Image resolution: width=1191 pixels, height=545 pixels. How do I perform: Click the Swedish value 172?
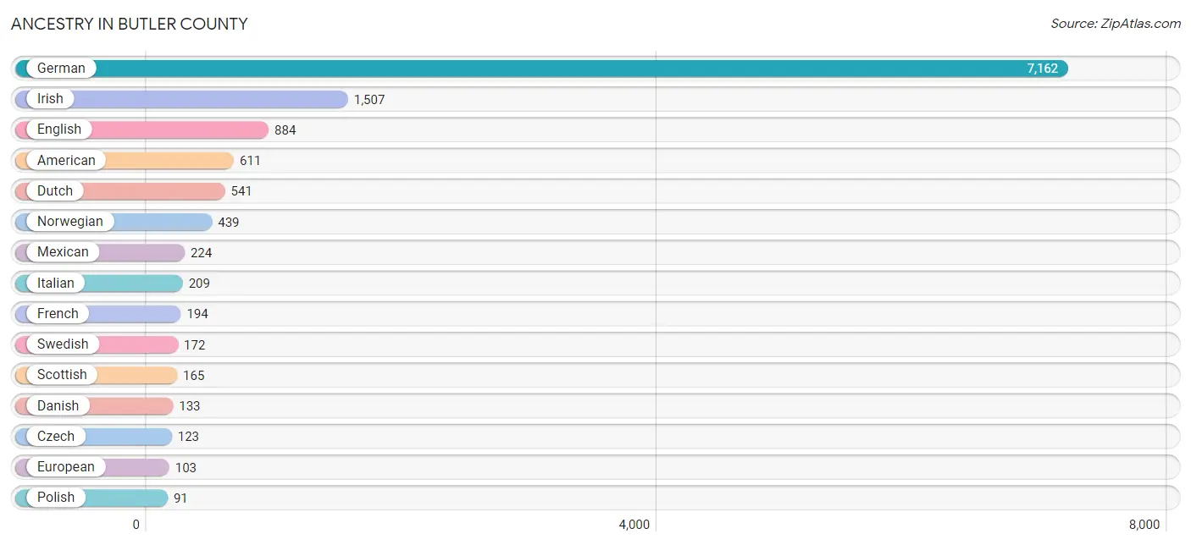point(195,345)
